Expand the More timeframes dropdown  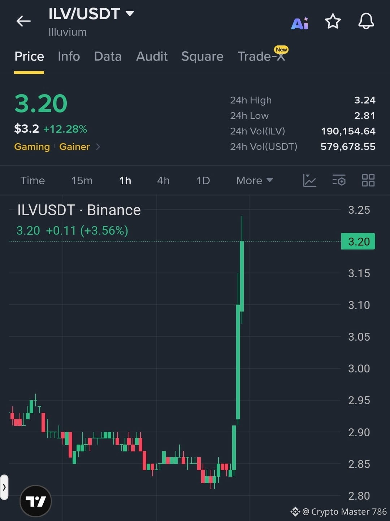click(254, 180)
